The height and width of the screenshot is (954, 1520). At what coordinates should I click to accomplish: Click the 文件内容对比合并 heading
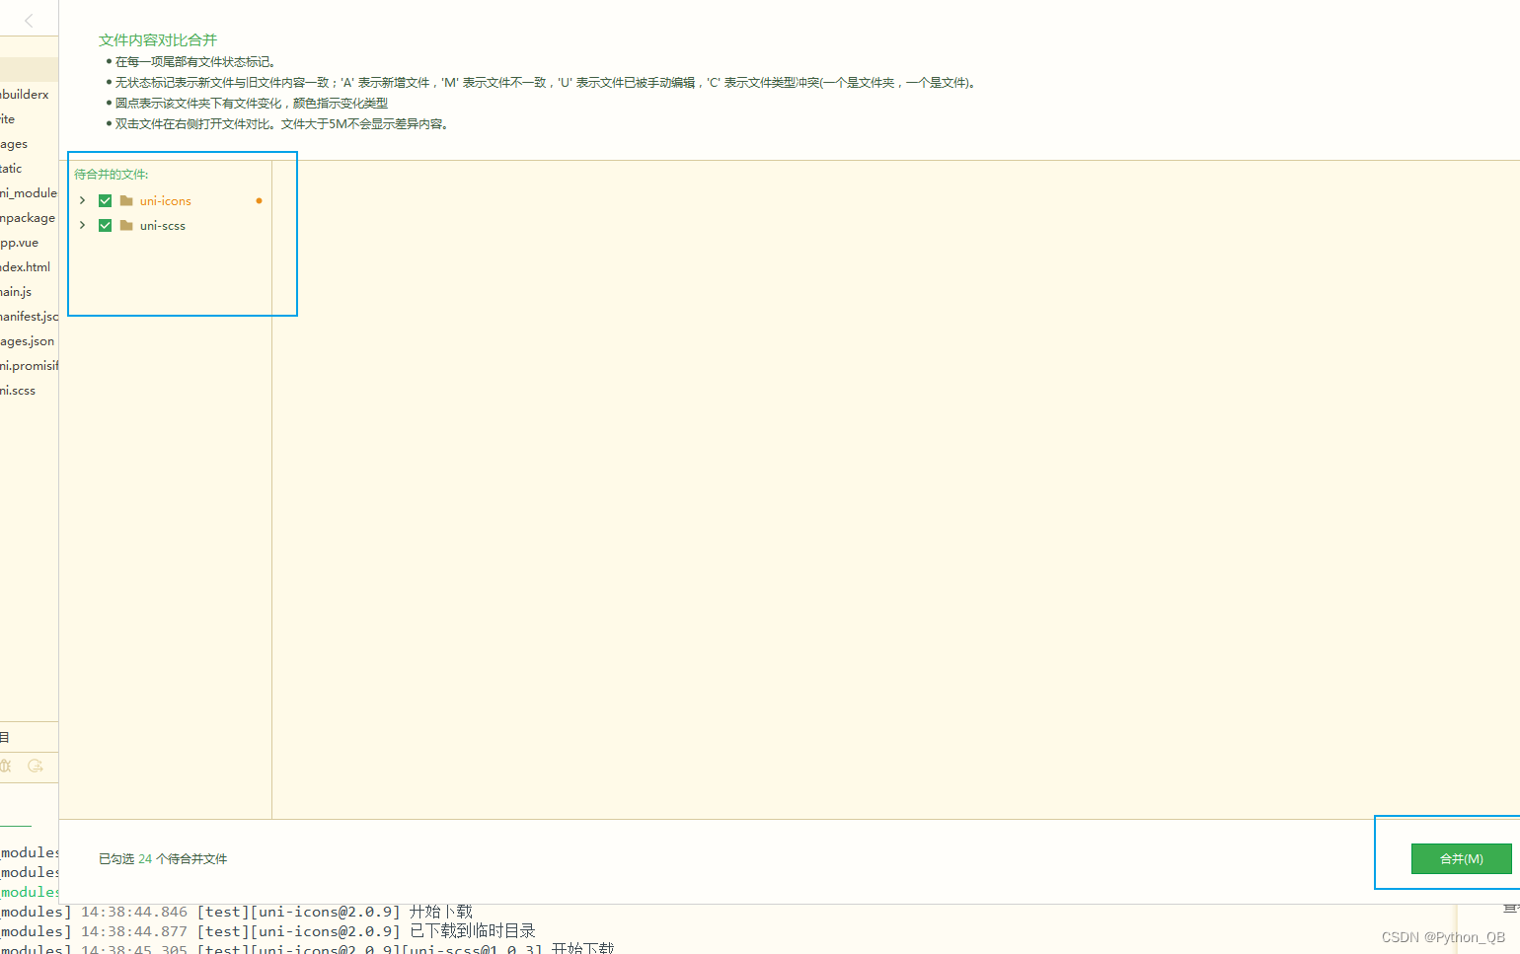tap(158, 39)
